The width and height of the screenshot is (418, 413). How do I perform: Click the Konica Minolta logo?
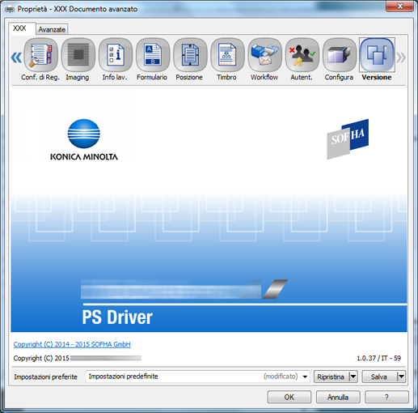[84, 140]
